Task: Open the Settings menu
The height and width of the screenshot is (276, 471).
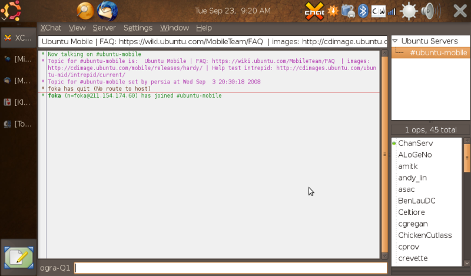Action: [138, 28]
